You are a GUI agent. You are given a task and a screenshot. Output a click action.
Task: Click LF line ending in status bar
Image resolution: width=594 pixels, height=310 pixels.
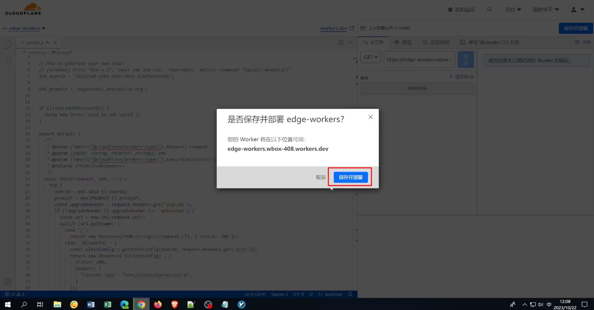[311, 294]
